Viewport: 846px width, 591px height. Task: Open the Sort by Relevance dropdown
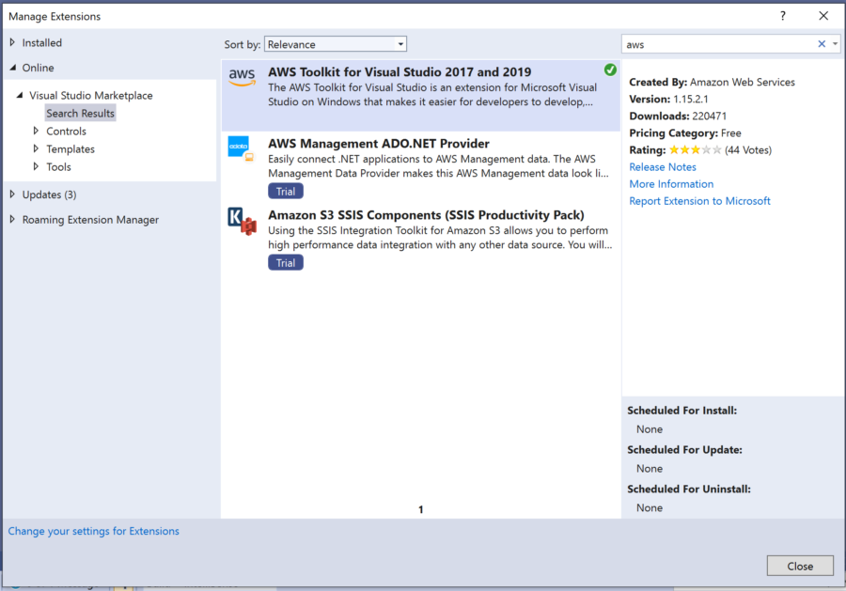[336, 44]
